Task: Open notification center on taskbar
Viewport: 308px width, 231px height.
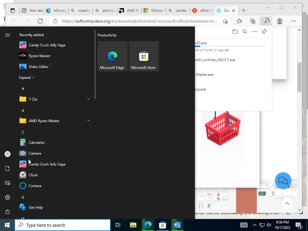Action: coord(299,225)
